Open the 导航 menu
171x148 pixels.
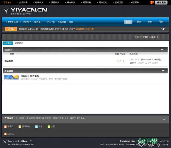pyautogui.click(x=161, y=22)
